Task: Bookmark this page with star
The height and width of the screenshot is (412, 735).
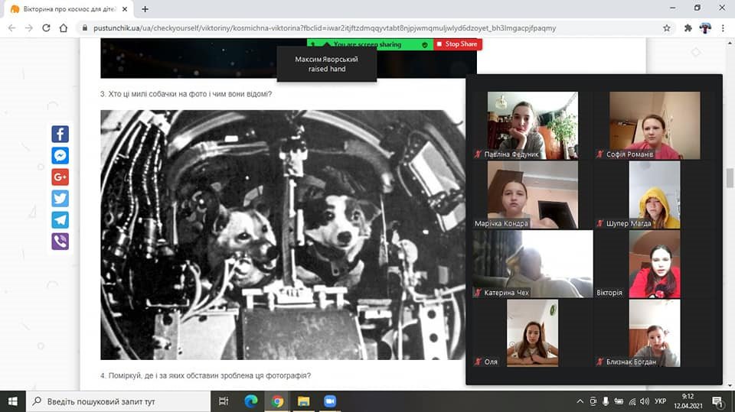Action: (x=667, y=28)
